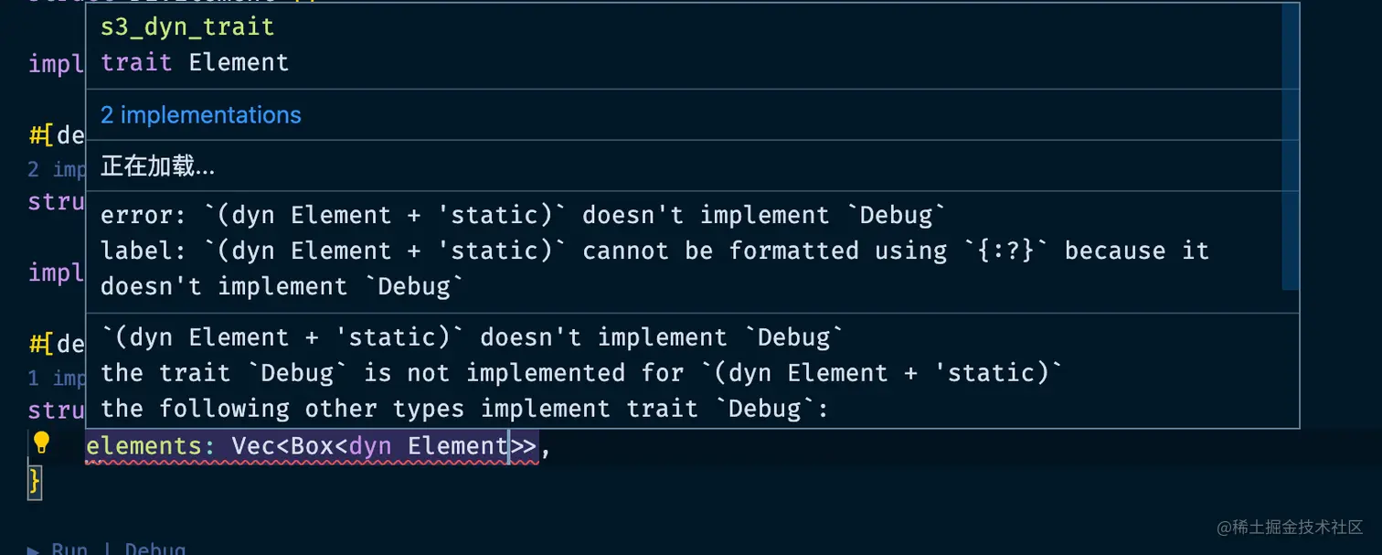
Task: Click the "dyn" keyword in code line
Action: click(x=370, y=446)
